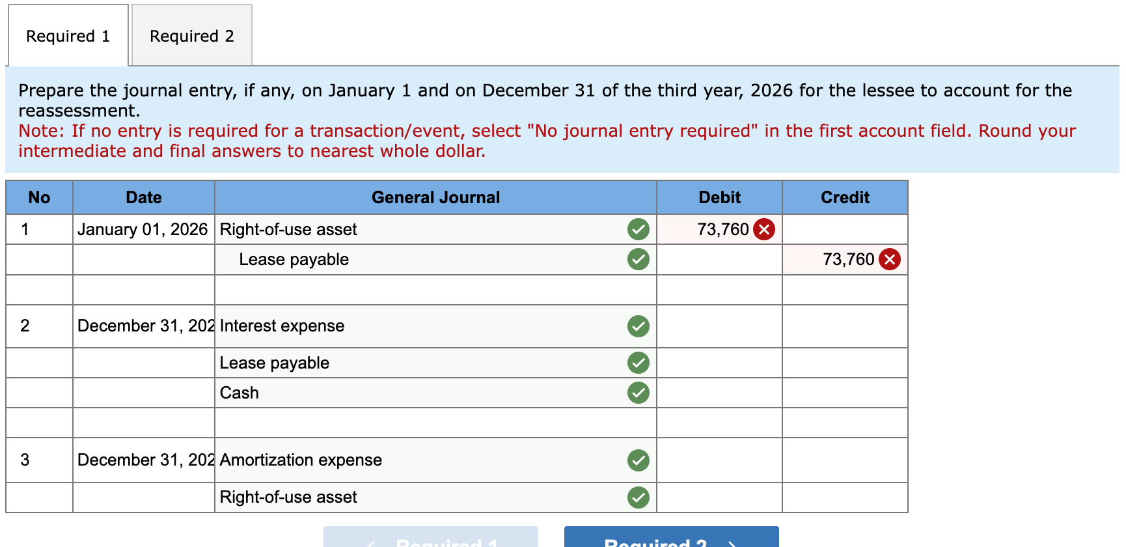Viewport: 1126px width, 547px height.
Task: Click the Credit column header
Action: (x=845, y=197)
